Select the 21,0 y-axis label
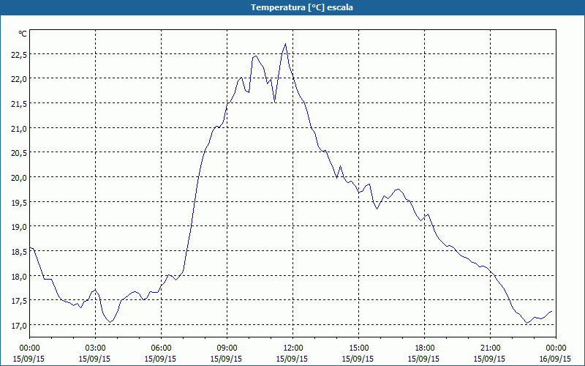Image resolution: width=585 pixels, height=366 pixels. tap(19, 129)
